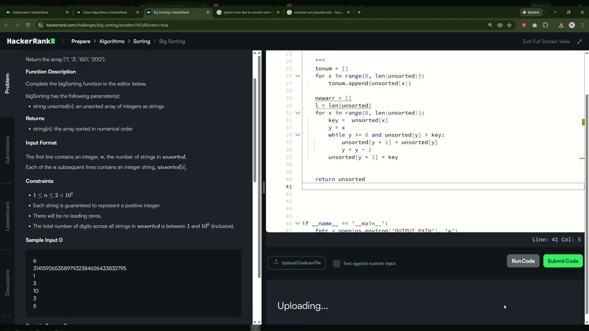The height and width of the screenshot is (331, 589).
Task: Click code line 'return unsorted'
Action: pos(340,179)
